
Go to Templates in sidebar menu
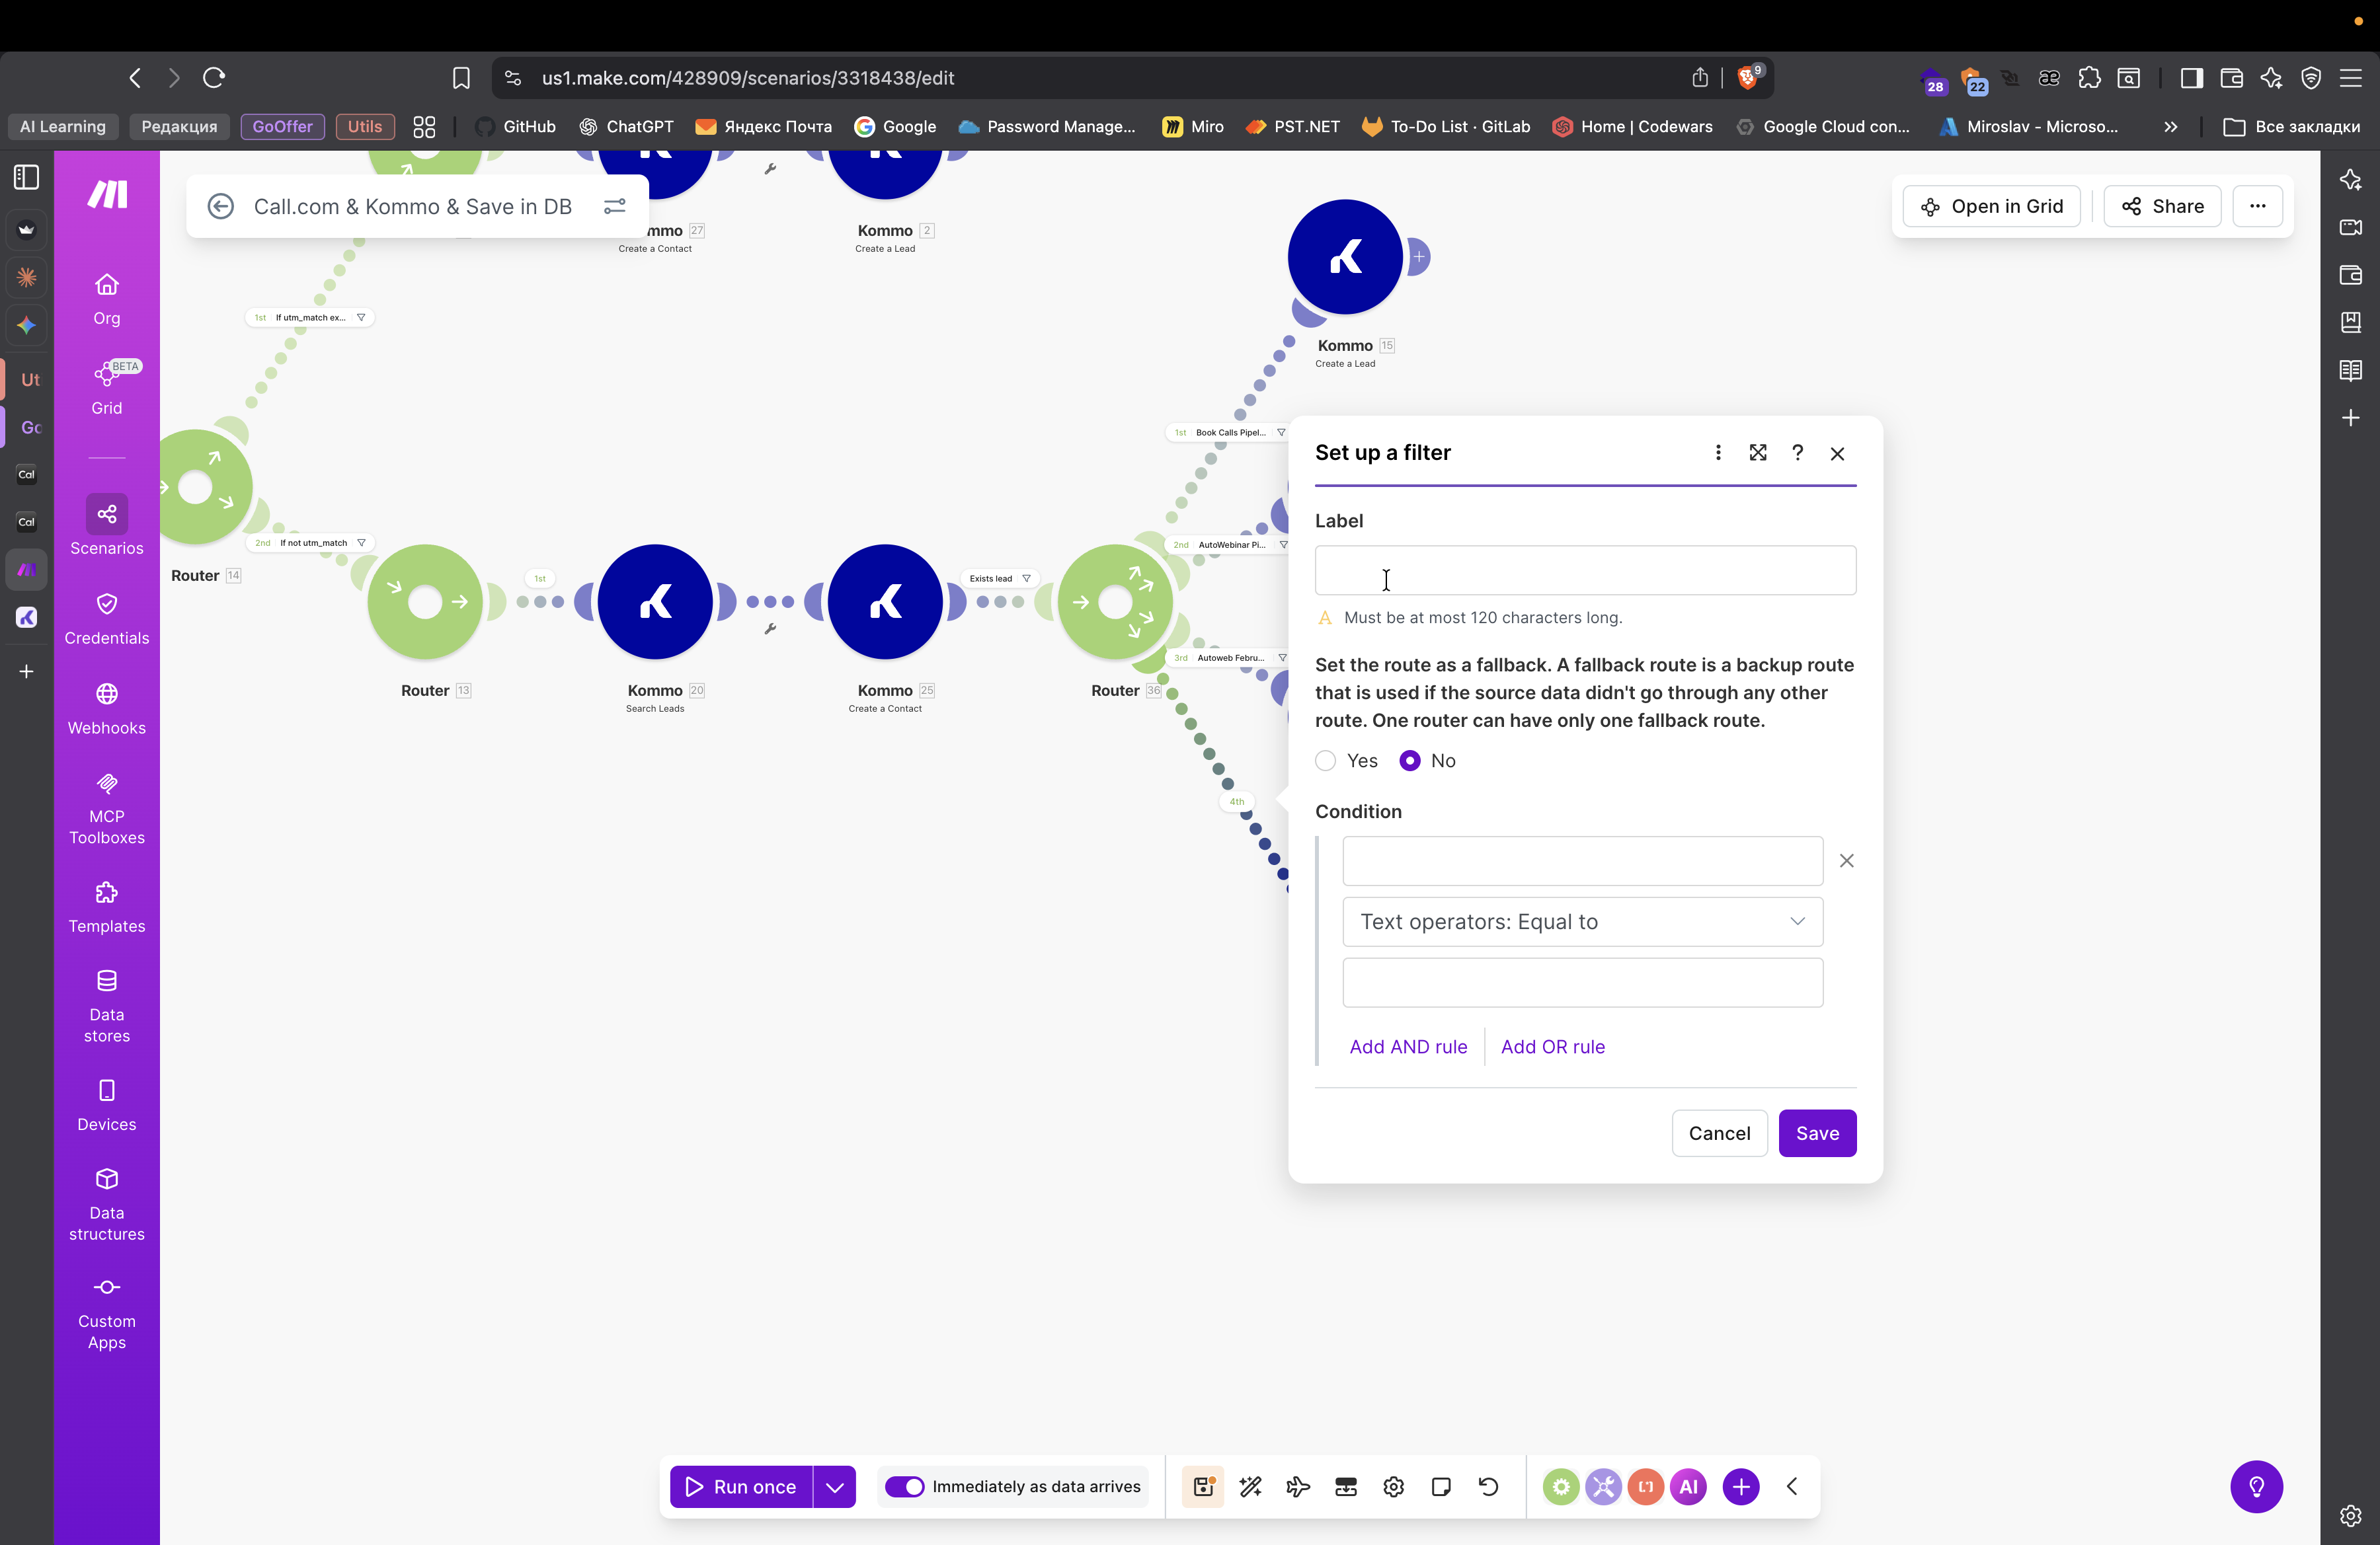[106, 907]
